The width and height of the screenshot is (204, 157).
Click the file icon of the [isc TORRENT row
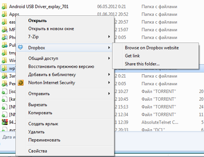[x=4, y=91]
